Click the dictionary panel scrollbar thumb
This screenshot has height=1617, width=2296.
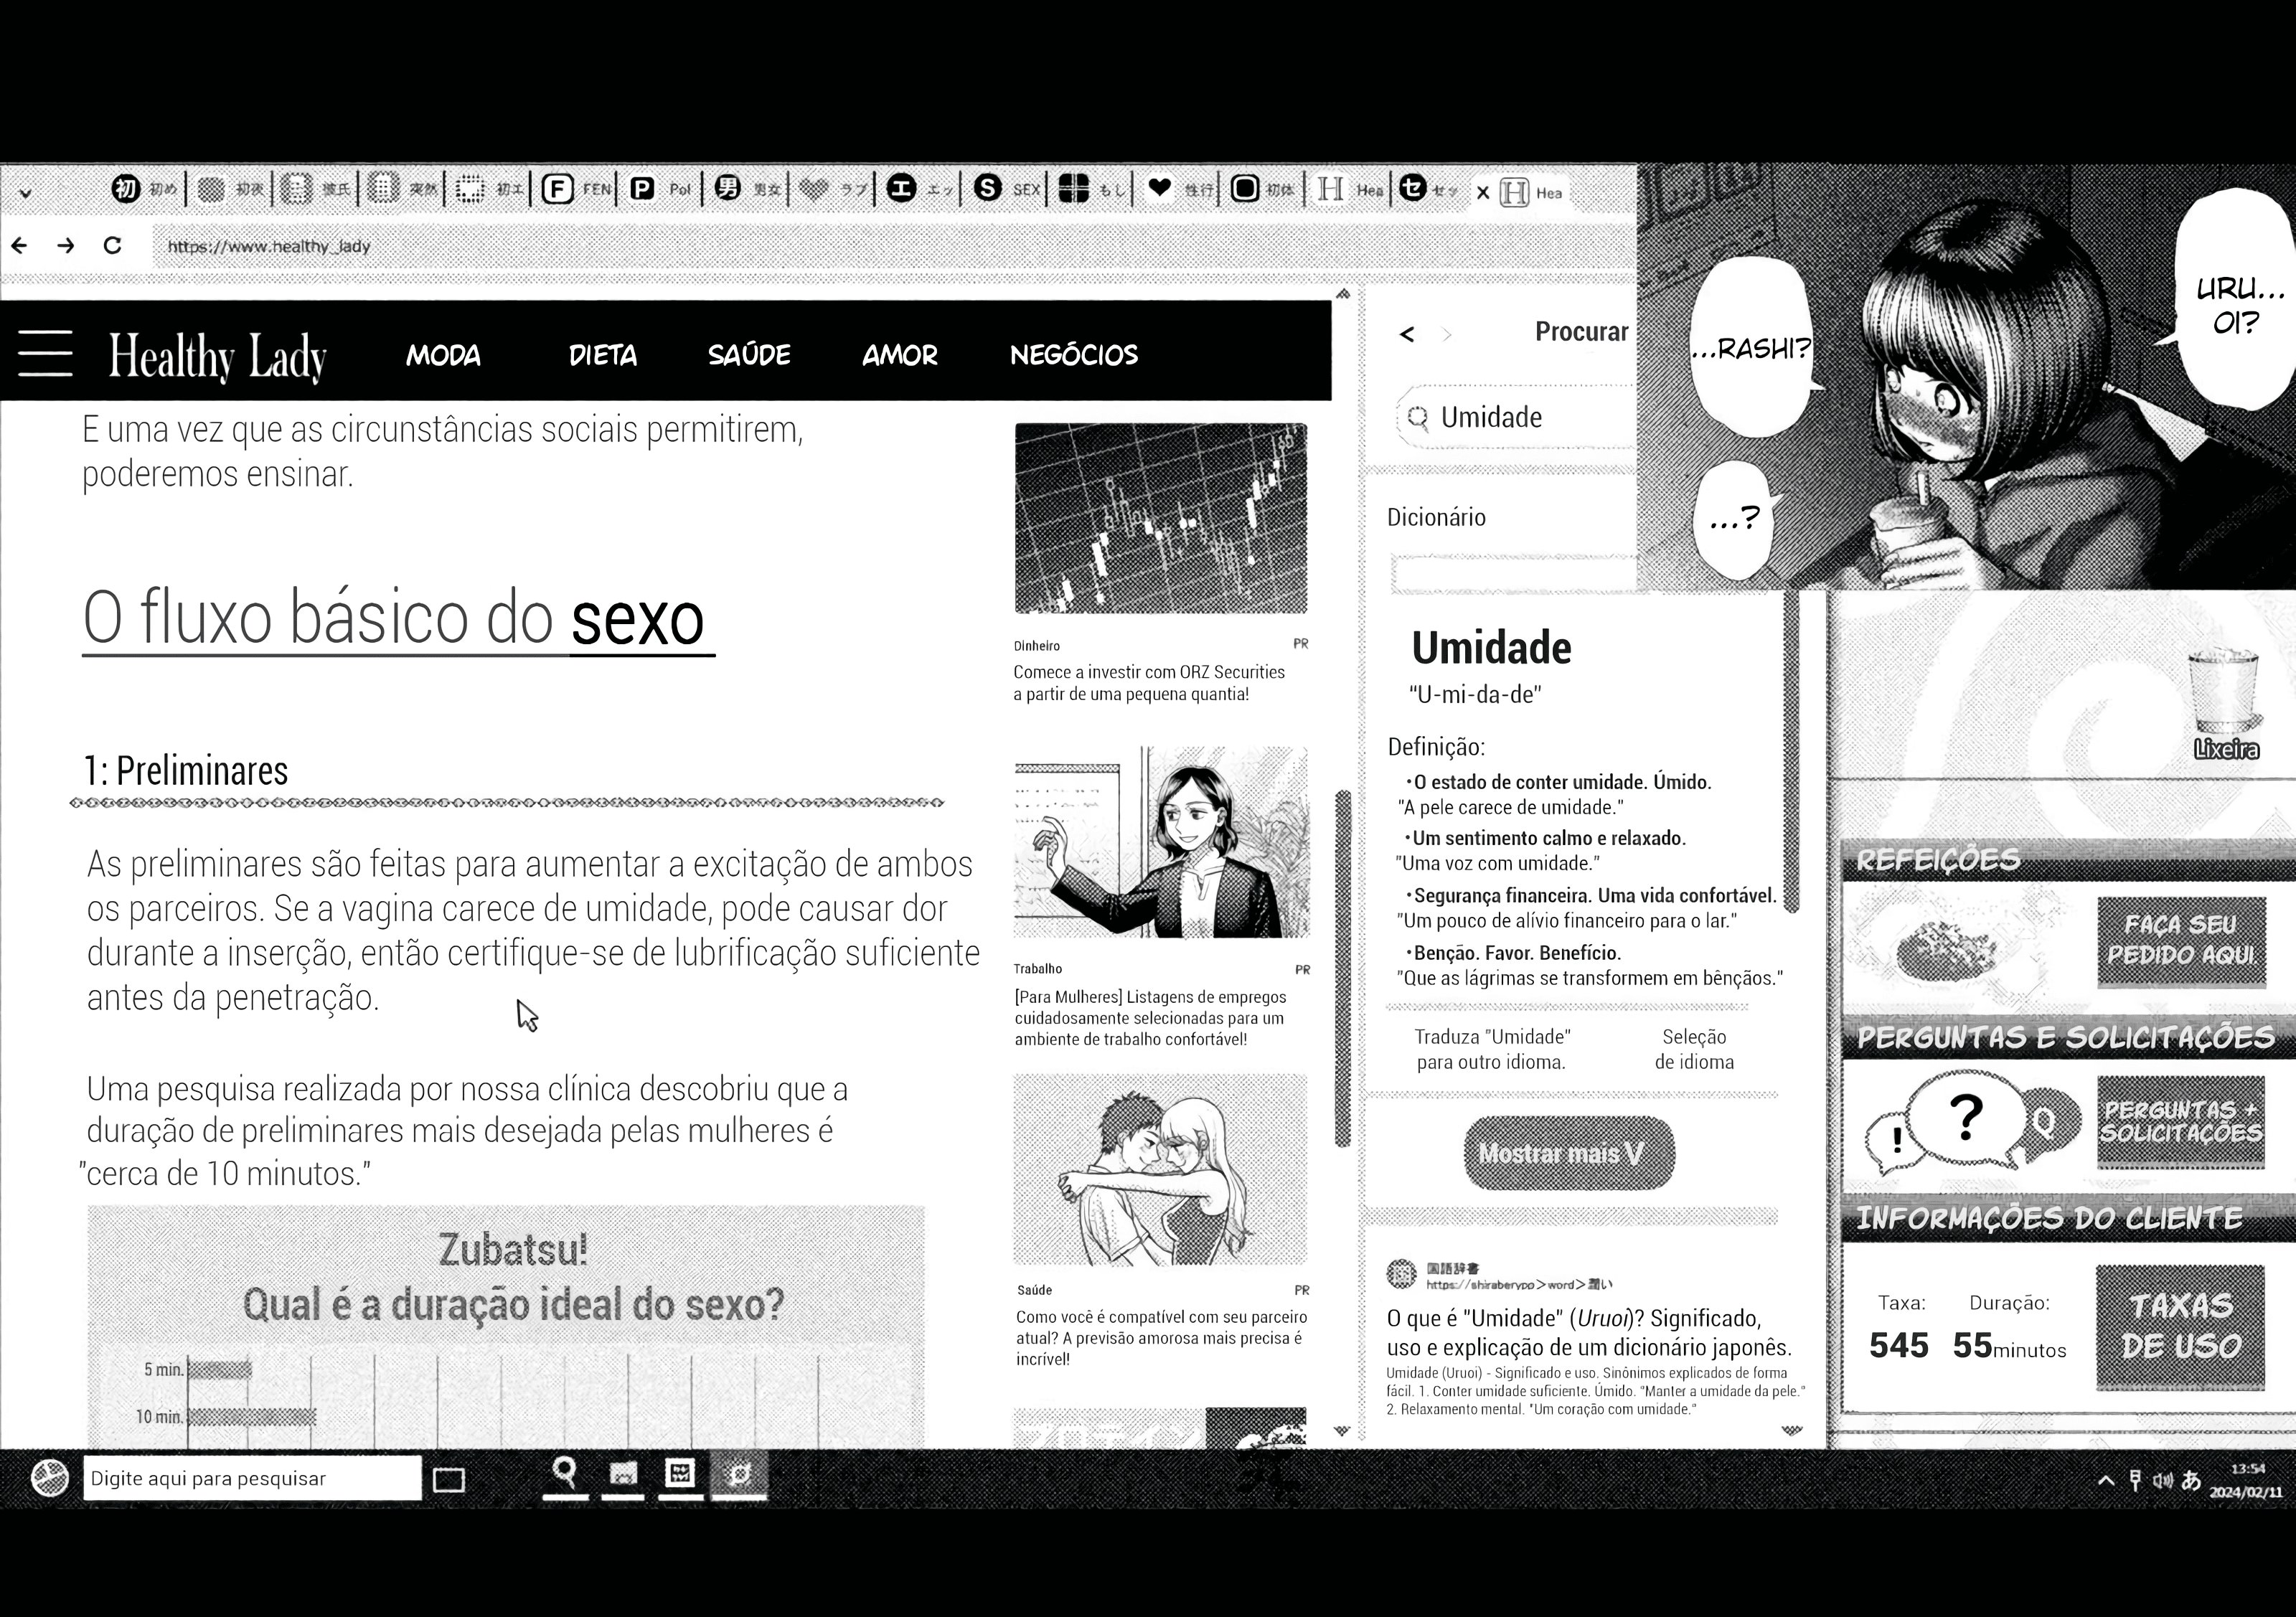pyautogui.click(x=1791, y=752)
